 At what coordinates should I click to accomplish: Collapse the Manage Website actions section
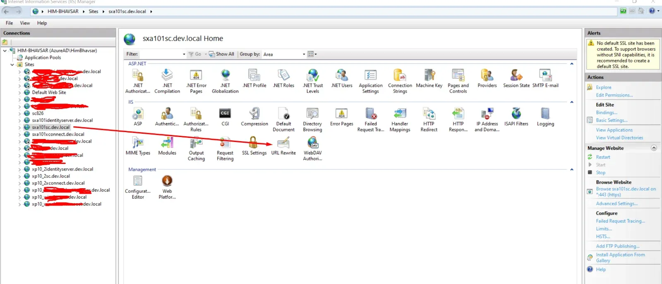[654, 148]
